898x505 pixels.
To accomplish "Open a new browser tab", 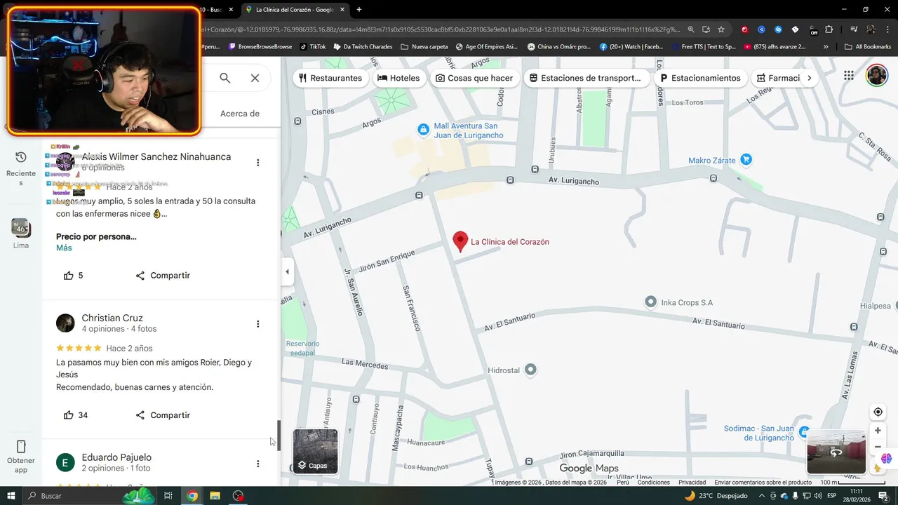I will click(x=359, y=10).
